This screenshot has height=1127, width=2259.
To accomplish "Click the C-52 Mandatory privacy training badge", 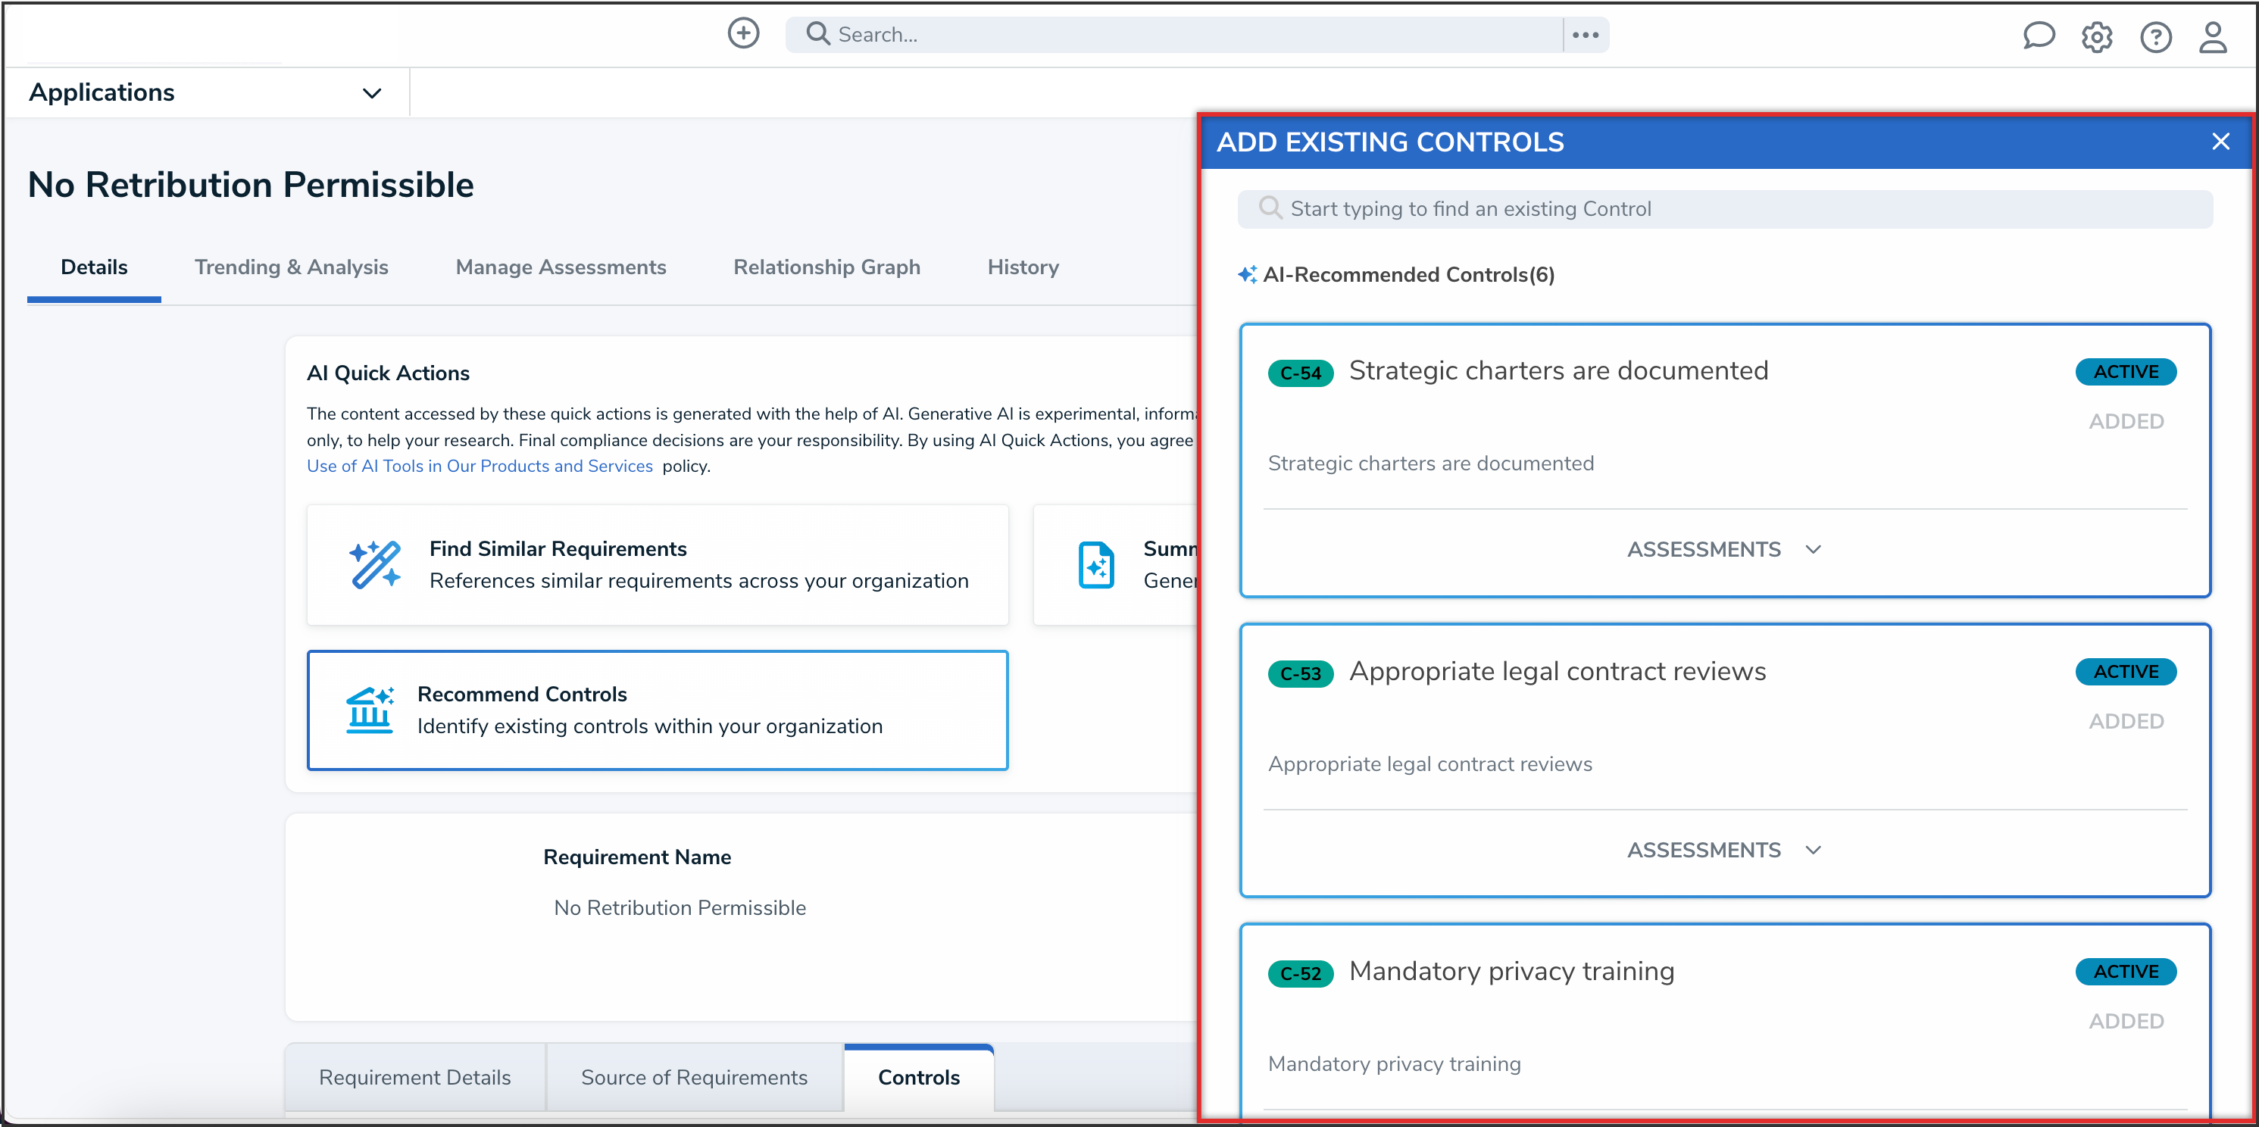I will (1300, 972).
